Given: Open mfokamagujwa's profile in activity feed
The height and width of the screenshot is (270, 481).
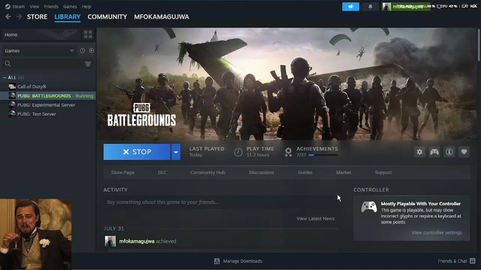Looking at the screenshot, I should 137,241.
